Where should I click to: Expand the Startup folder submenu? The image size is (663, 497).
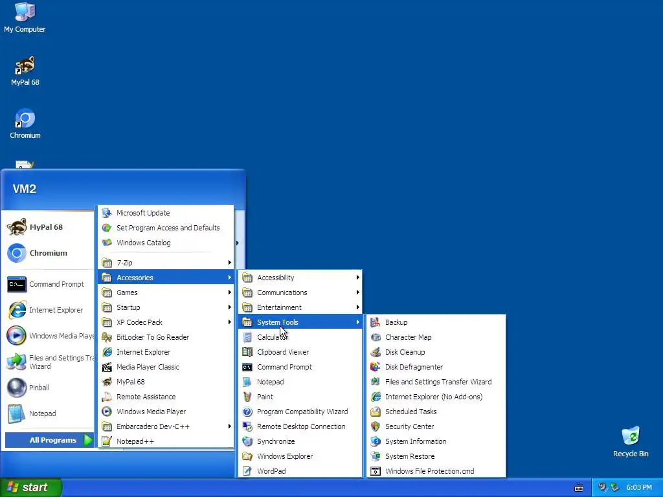(x=166, y=307)
